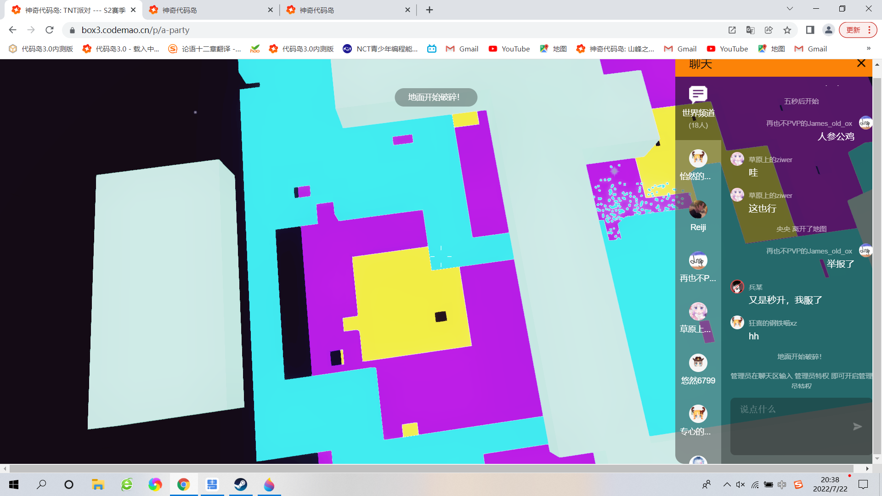Open Cortana circle on the taskbar
882x496 pixels.
(69, 485)
